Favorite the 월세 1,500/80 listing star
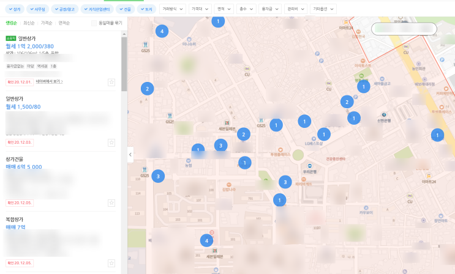Image resolution: width=455 pixels, height=274 pixels. coord(111,143)
